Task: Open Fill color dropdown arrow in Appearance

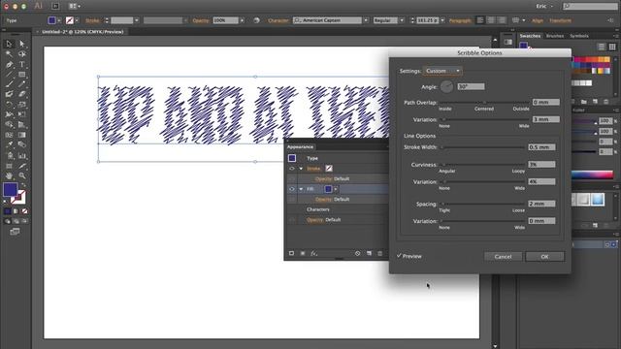Action: 336,189
